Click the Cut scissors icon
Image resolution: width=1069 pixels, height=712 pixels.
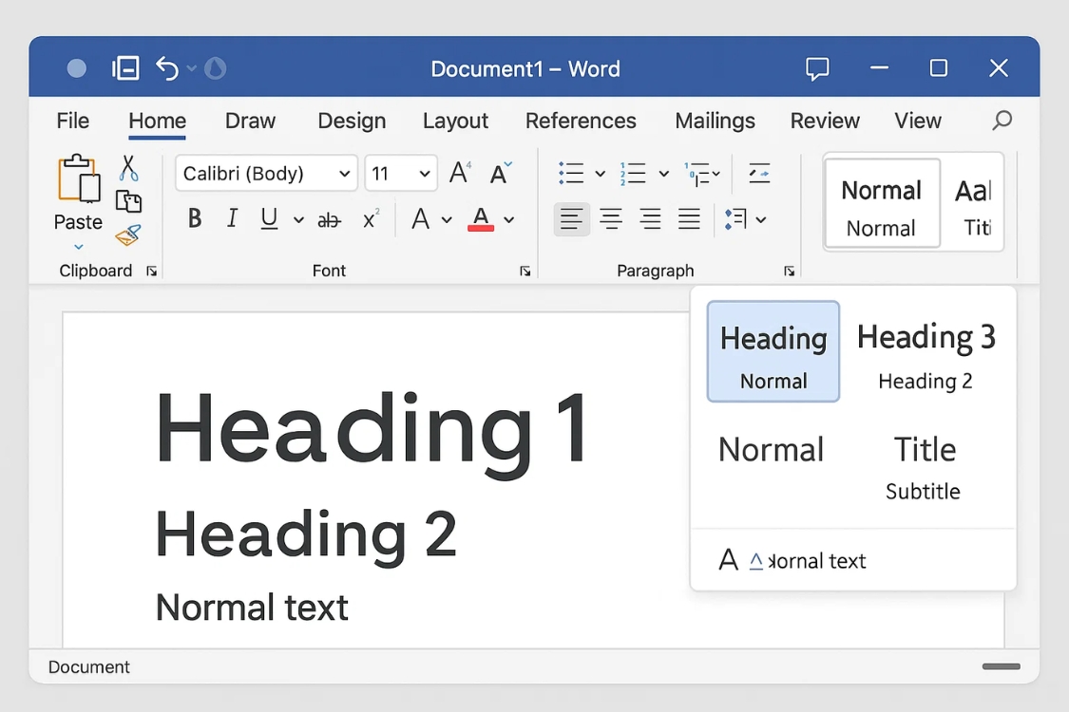(x=130, y=168)
